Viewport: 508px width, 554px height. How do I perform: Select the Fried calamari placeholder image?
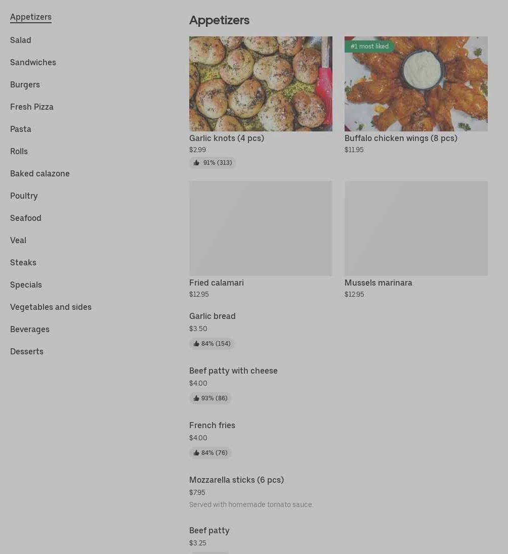coord(261,228)
